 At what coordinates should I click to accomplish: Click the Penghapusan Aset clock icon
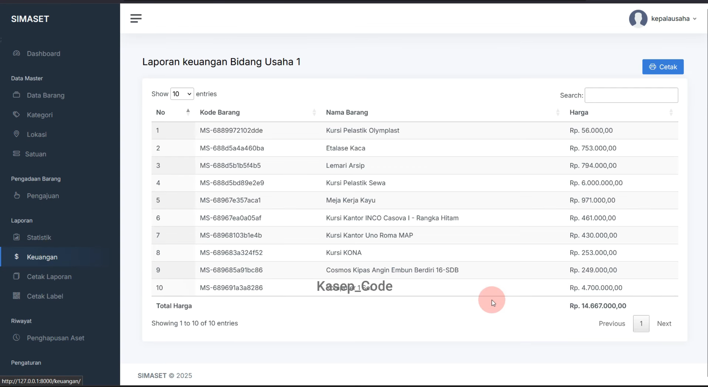tap(16, 337)
